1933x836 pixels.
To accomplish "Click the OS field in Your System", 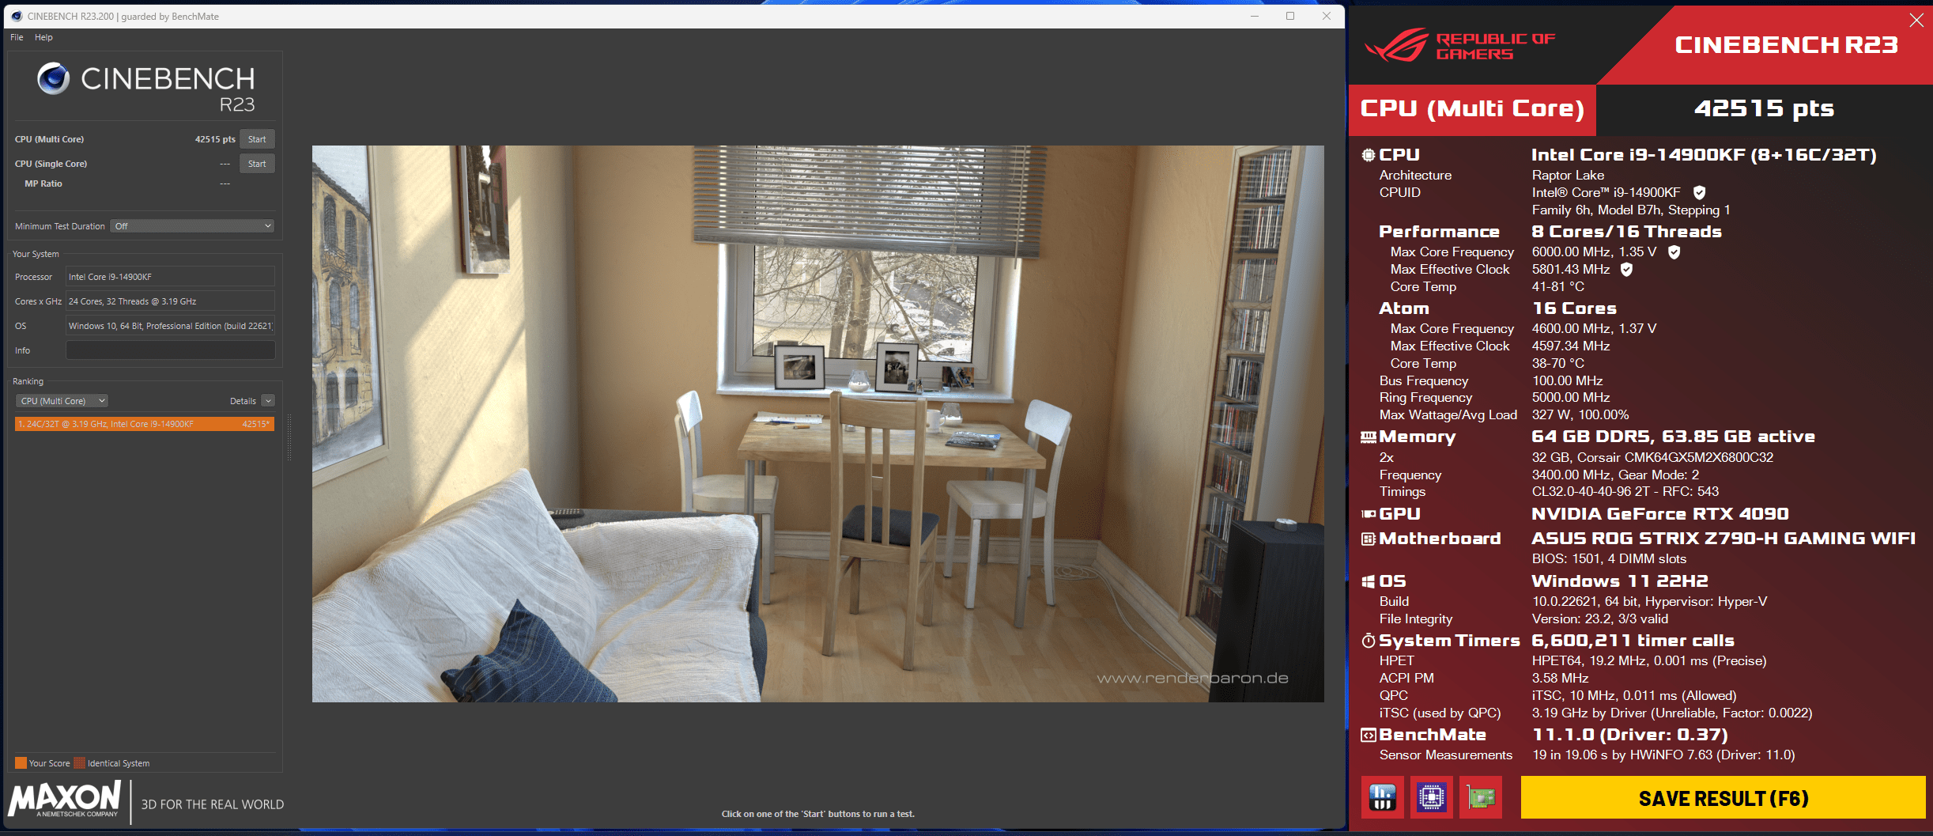I will point(170,326).
